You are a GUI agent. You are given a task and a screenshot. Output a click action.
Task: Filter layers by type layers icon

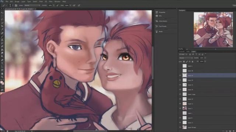point(196,54)
